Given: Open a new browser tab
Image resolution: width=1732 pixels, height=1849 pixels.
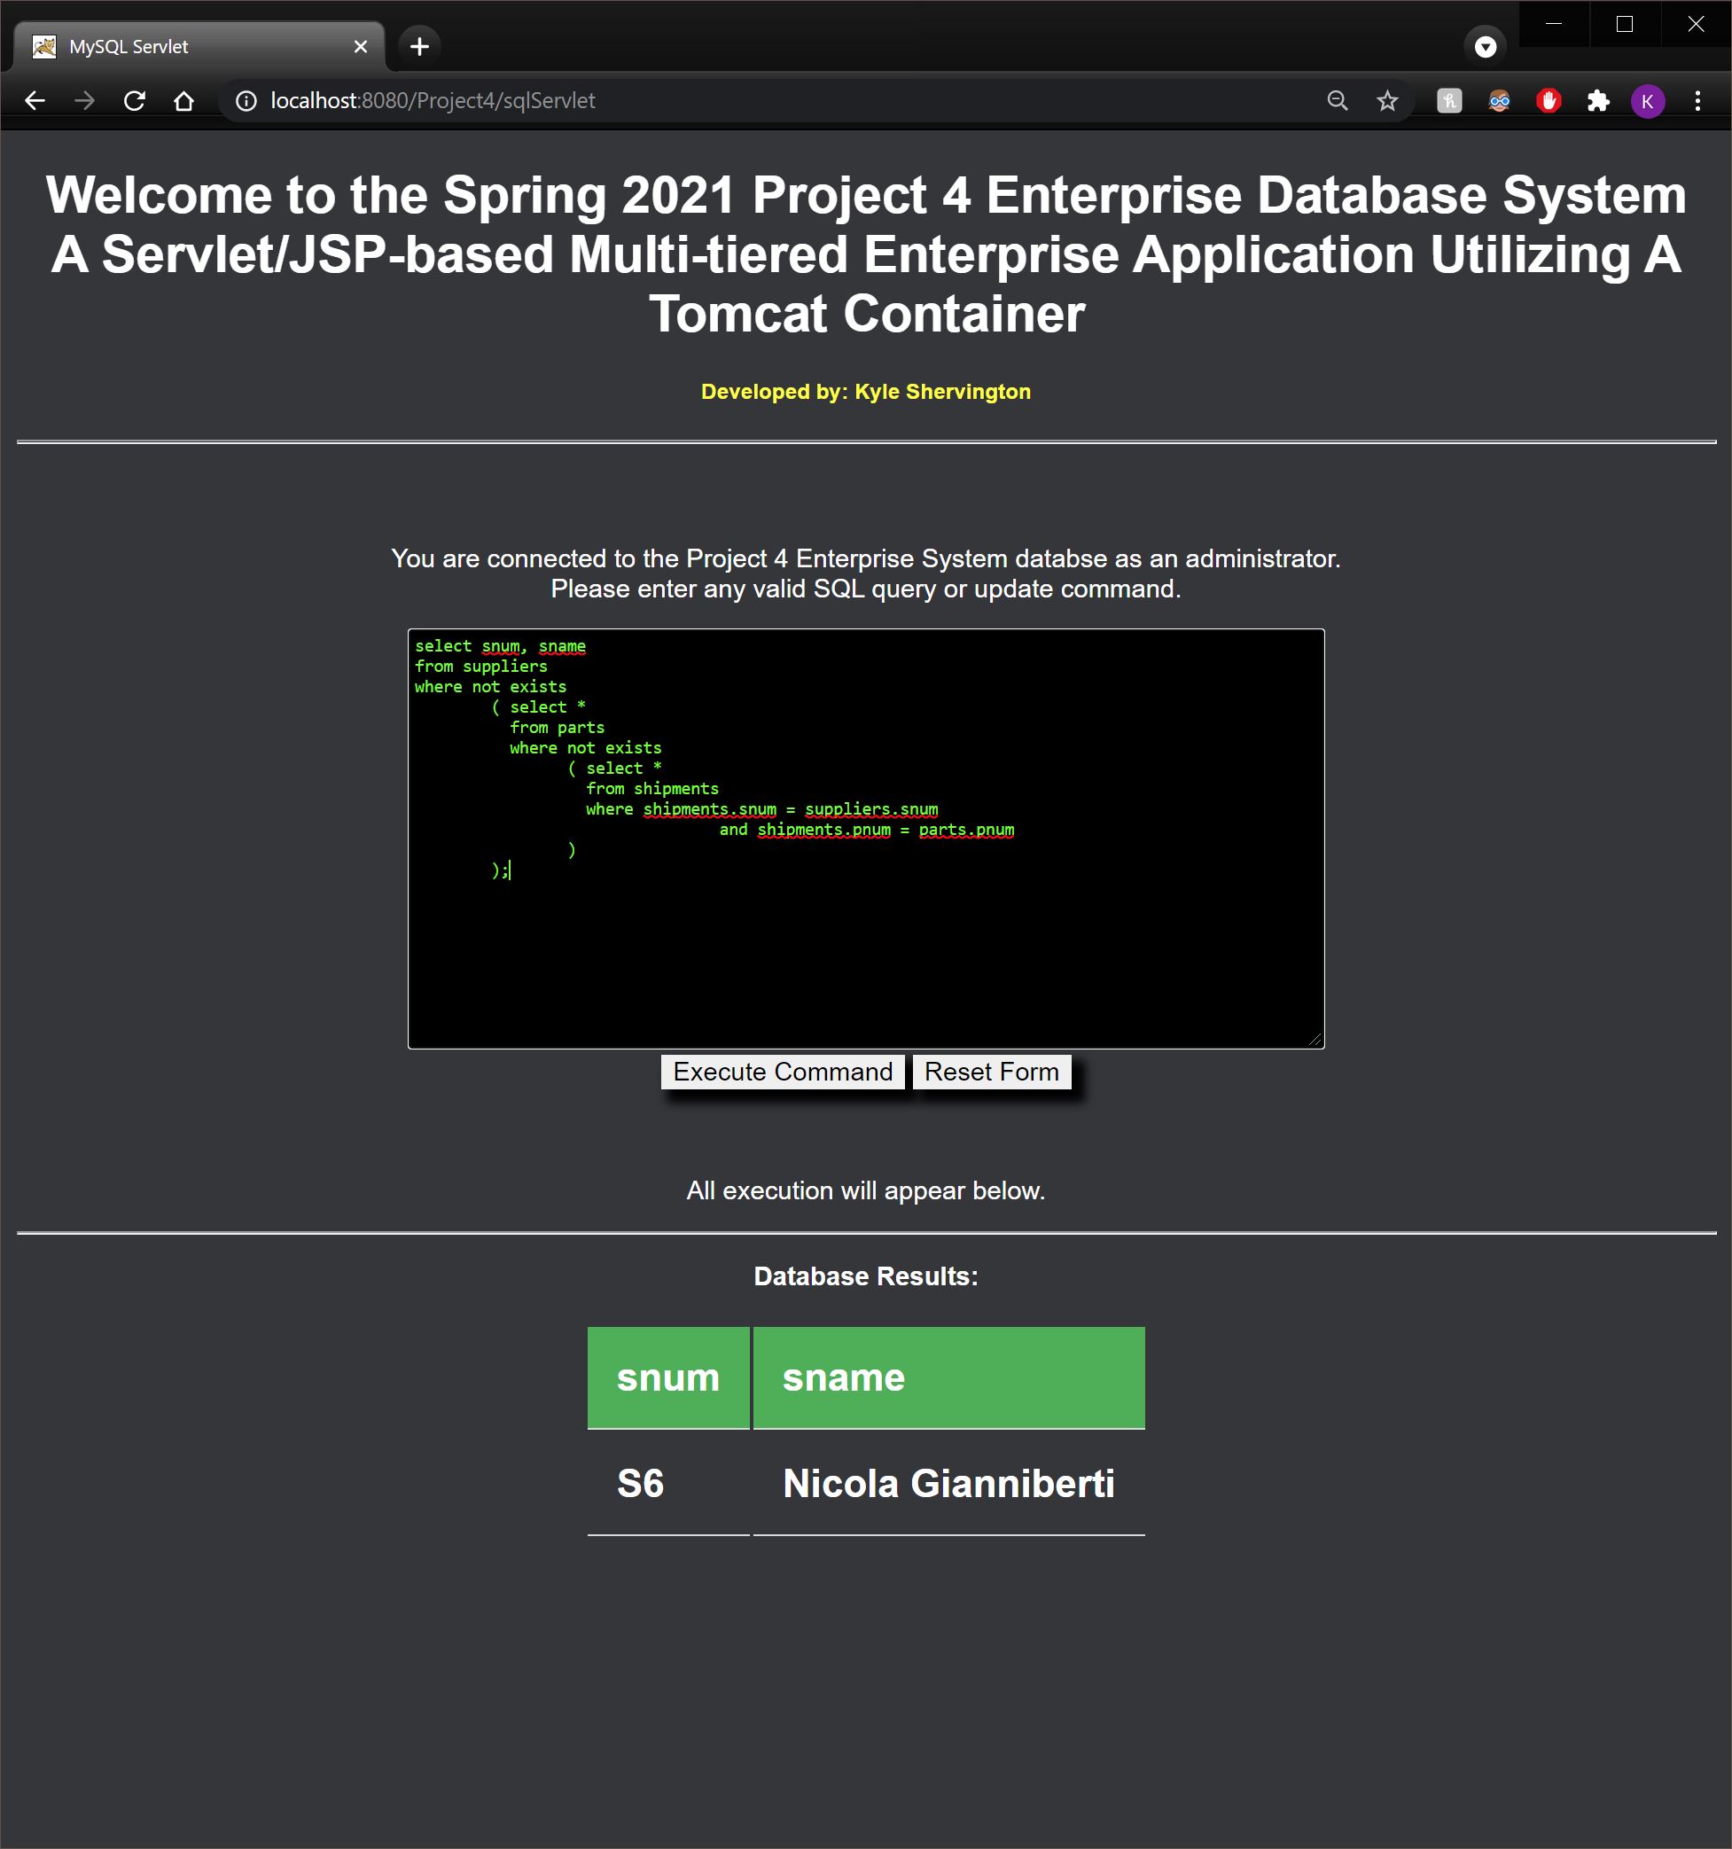Looking at the screenshot, I should click(x=418, y=46).
